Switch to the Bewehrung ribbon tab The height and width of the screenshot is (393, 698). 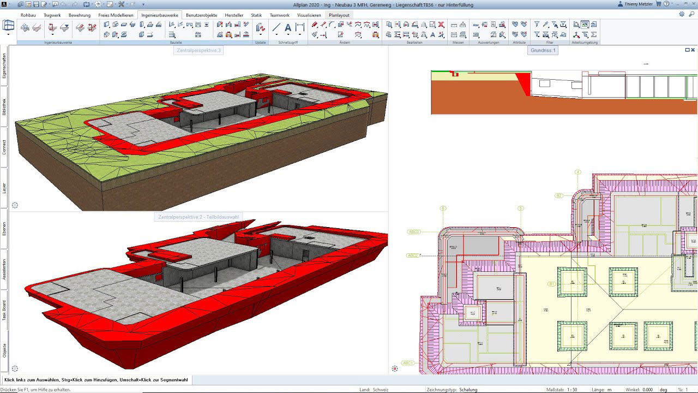pos(80,15)
